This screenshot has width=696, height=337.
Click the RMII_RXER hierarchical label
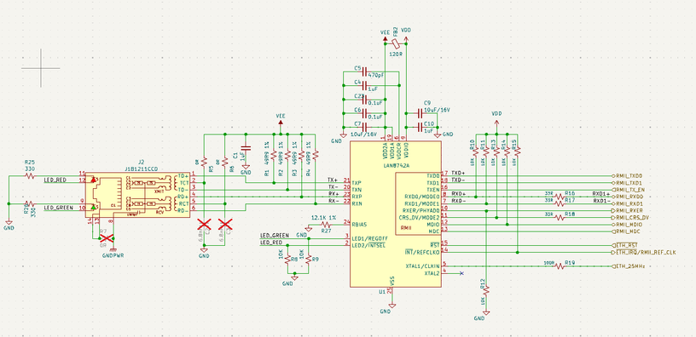(628, 211)
